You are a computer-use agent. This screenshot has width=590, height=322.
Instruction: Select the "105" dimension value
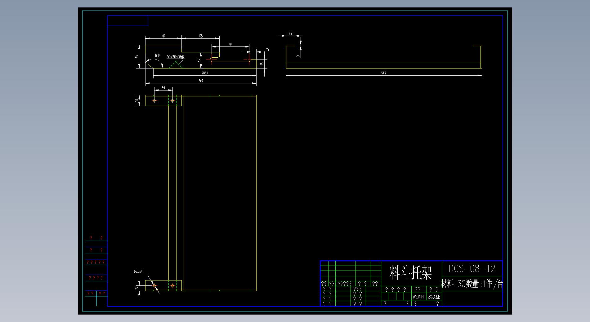(x=200, y=36)
